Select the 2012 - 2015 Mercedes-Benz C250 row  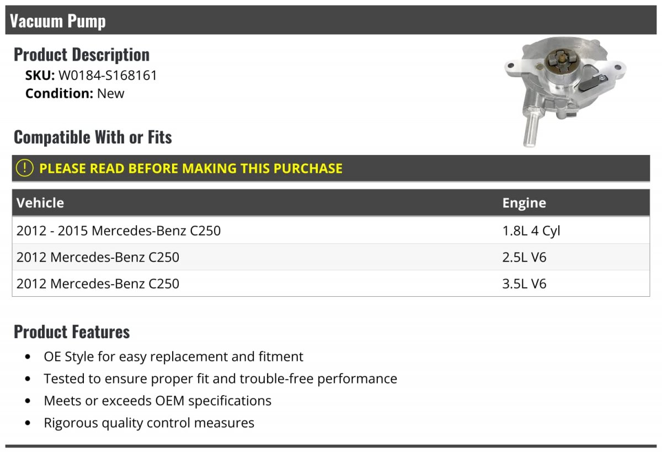tap(331, 231)
